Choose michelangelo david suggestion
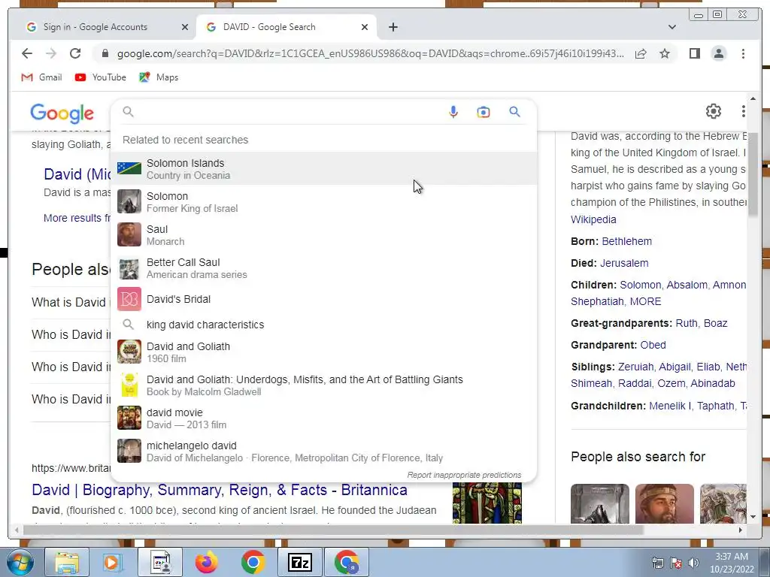Screen dimensions: 770x577 (324, 452)
